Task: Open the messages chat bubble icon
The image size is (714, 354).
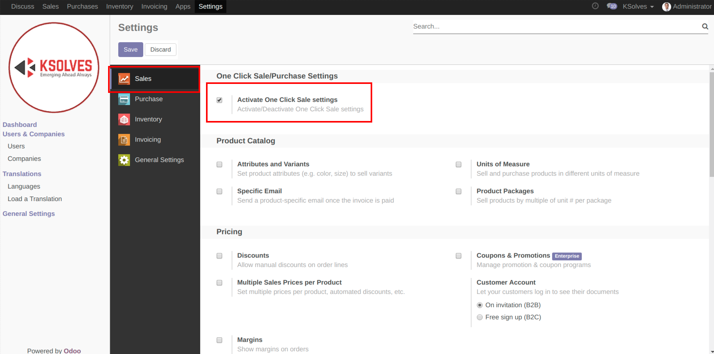Action: (x=611, y=6)
